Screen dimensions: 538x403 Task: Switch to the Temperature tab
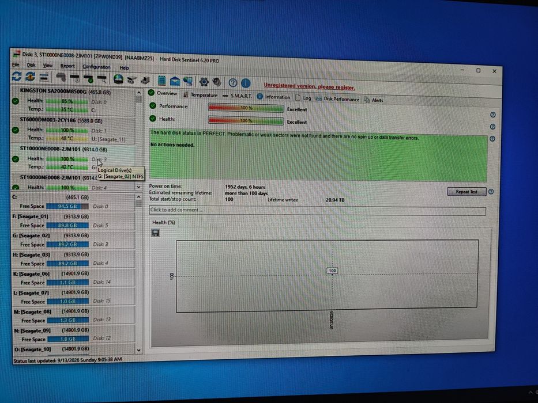click(x=200, y=95)
